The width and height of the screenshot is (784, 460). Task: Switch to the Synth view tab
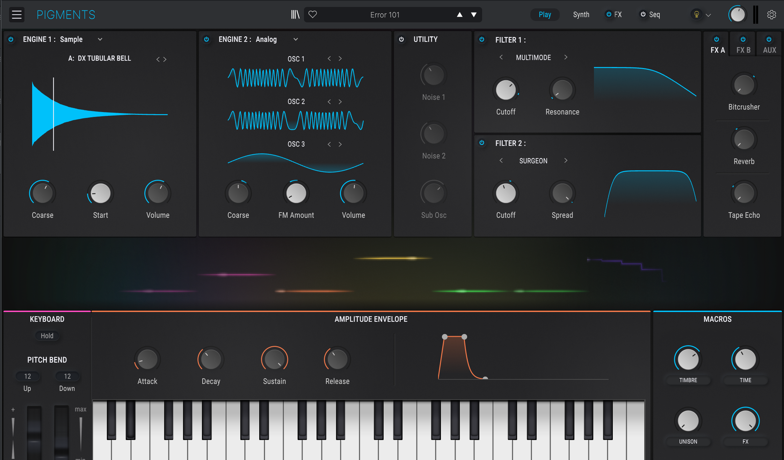pyautogui.click(x=581, y=15)
